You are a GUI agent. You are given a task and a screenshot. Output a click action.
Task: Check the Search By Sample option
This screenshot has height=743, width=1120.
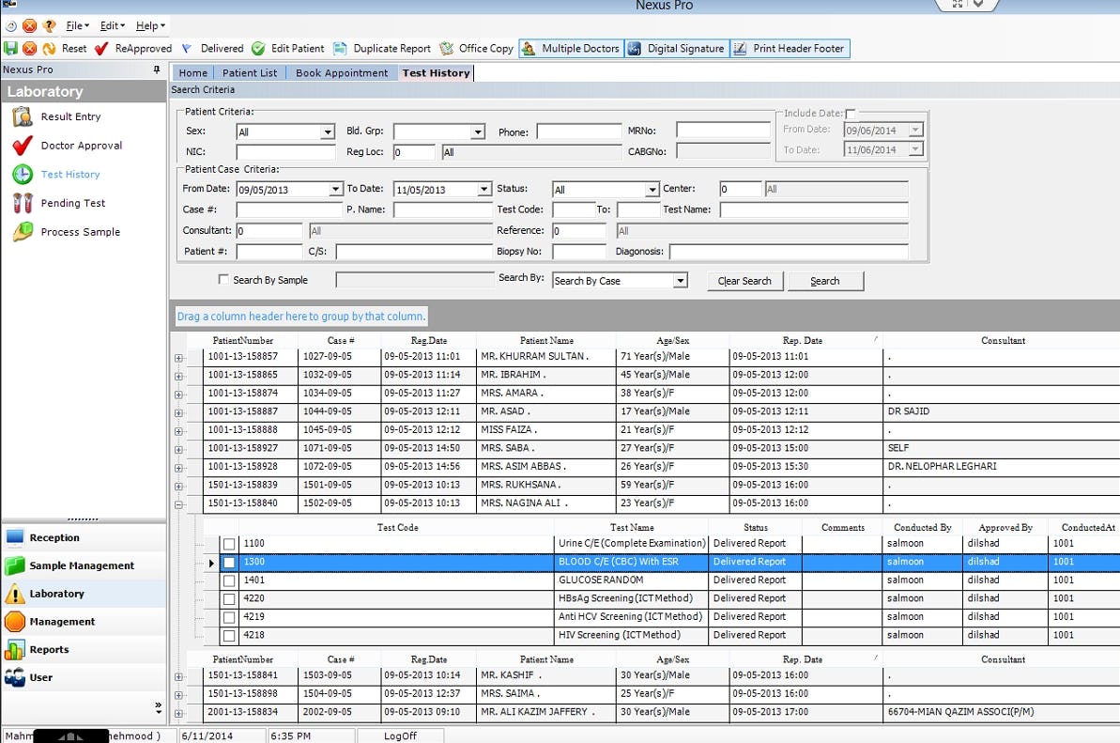click(222, 280)
